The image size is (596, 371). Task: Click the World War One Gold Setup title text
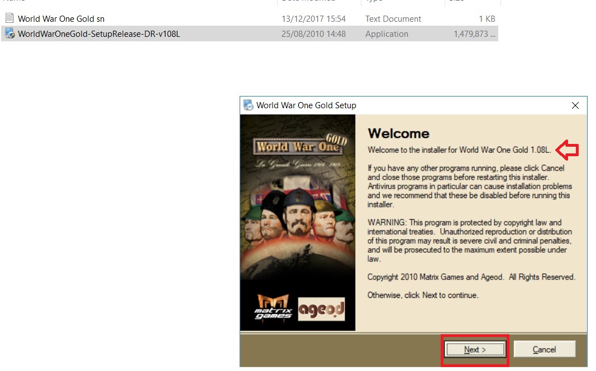click(x=306, y=105)
